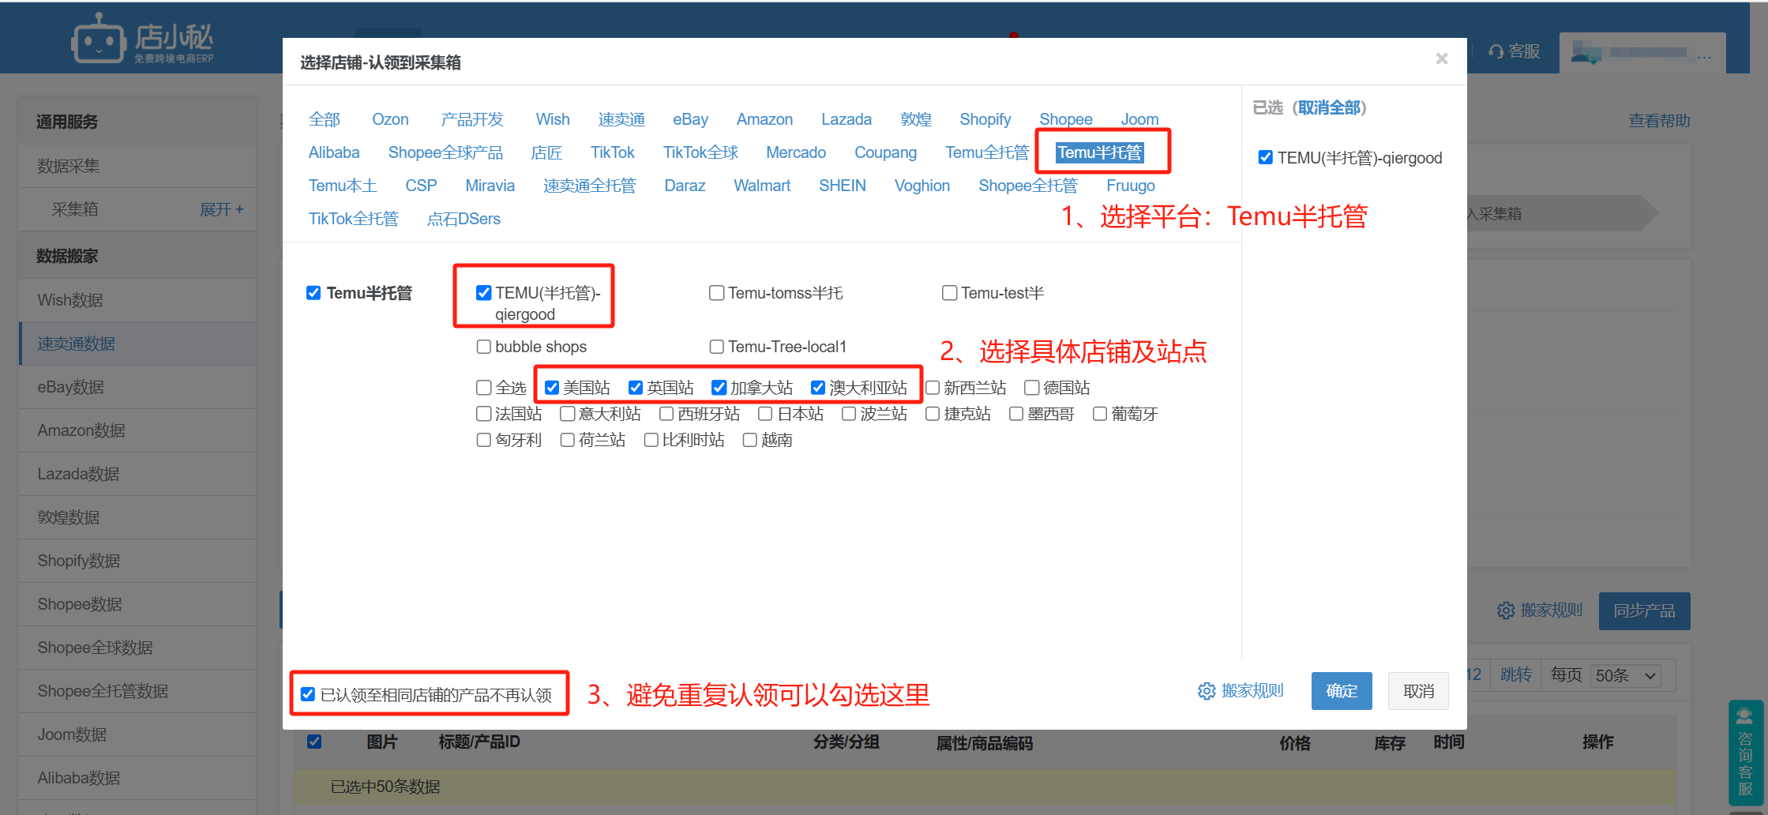Uncheck TEMU(半托管)-qiergood store checkbox
The width and height of the screenshot is (1768, 815).
(483, 293)
